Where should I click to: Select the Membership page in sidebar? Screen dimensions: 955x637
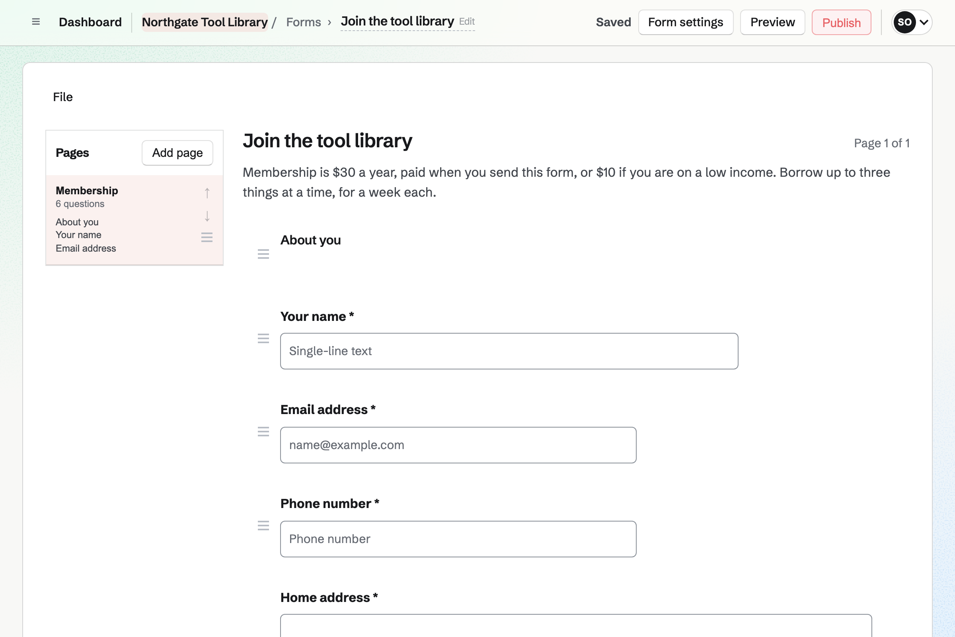coord(134,220)
